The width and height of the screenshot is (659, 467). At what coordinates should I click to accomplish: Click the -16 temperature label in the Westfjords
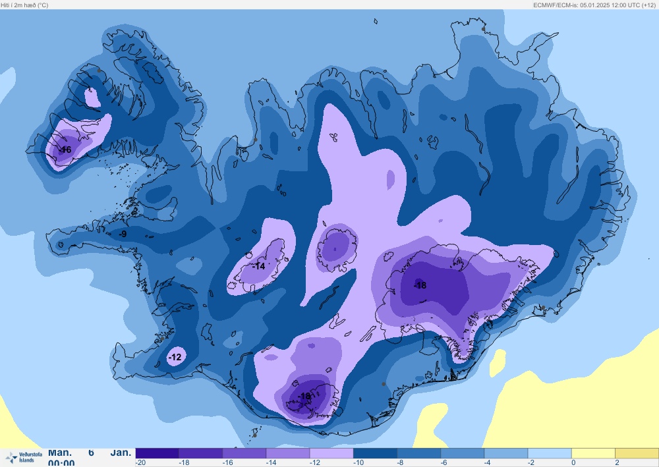point(65,150)
